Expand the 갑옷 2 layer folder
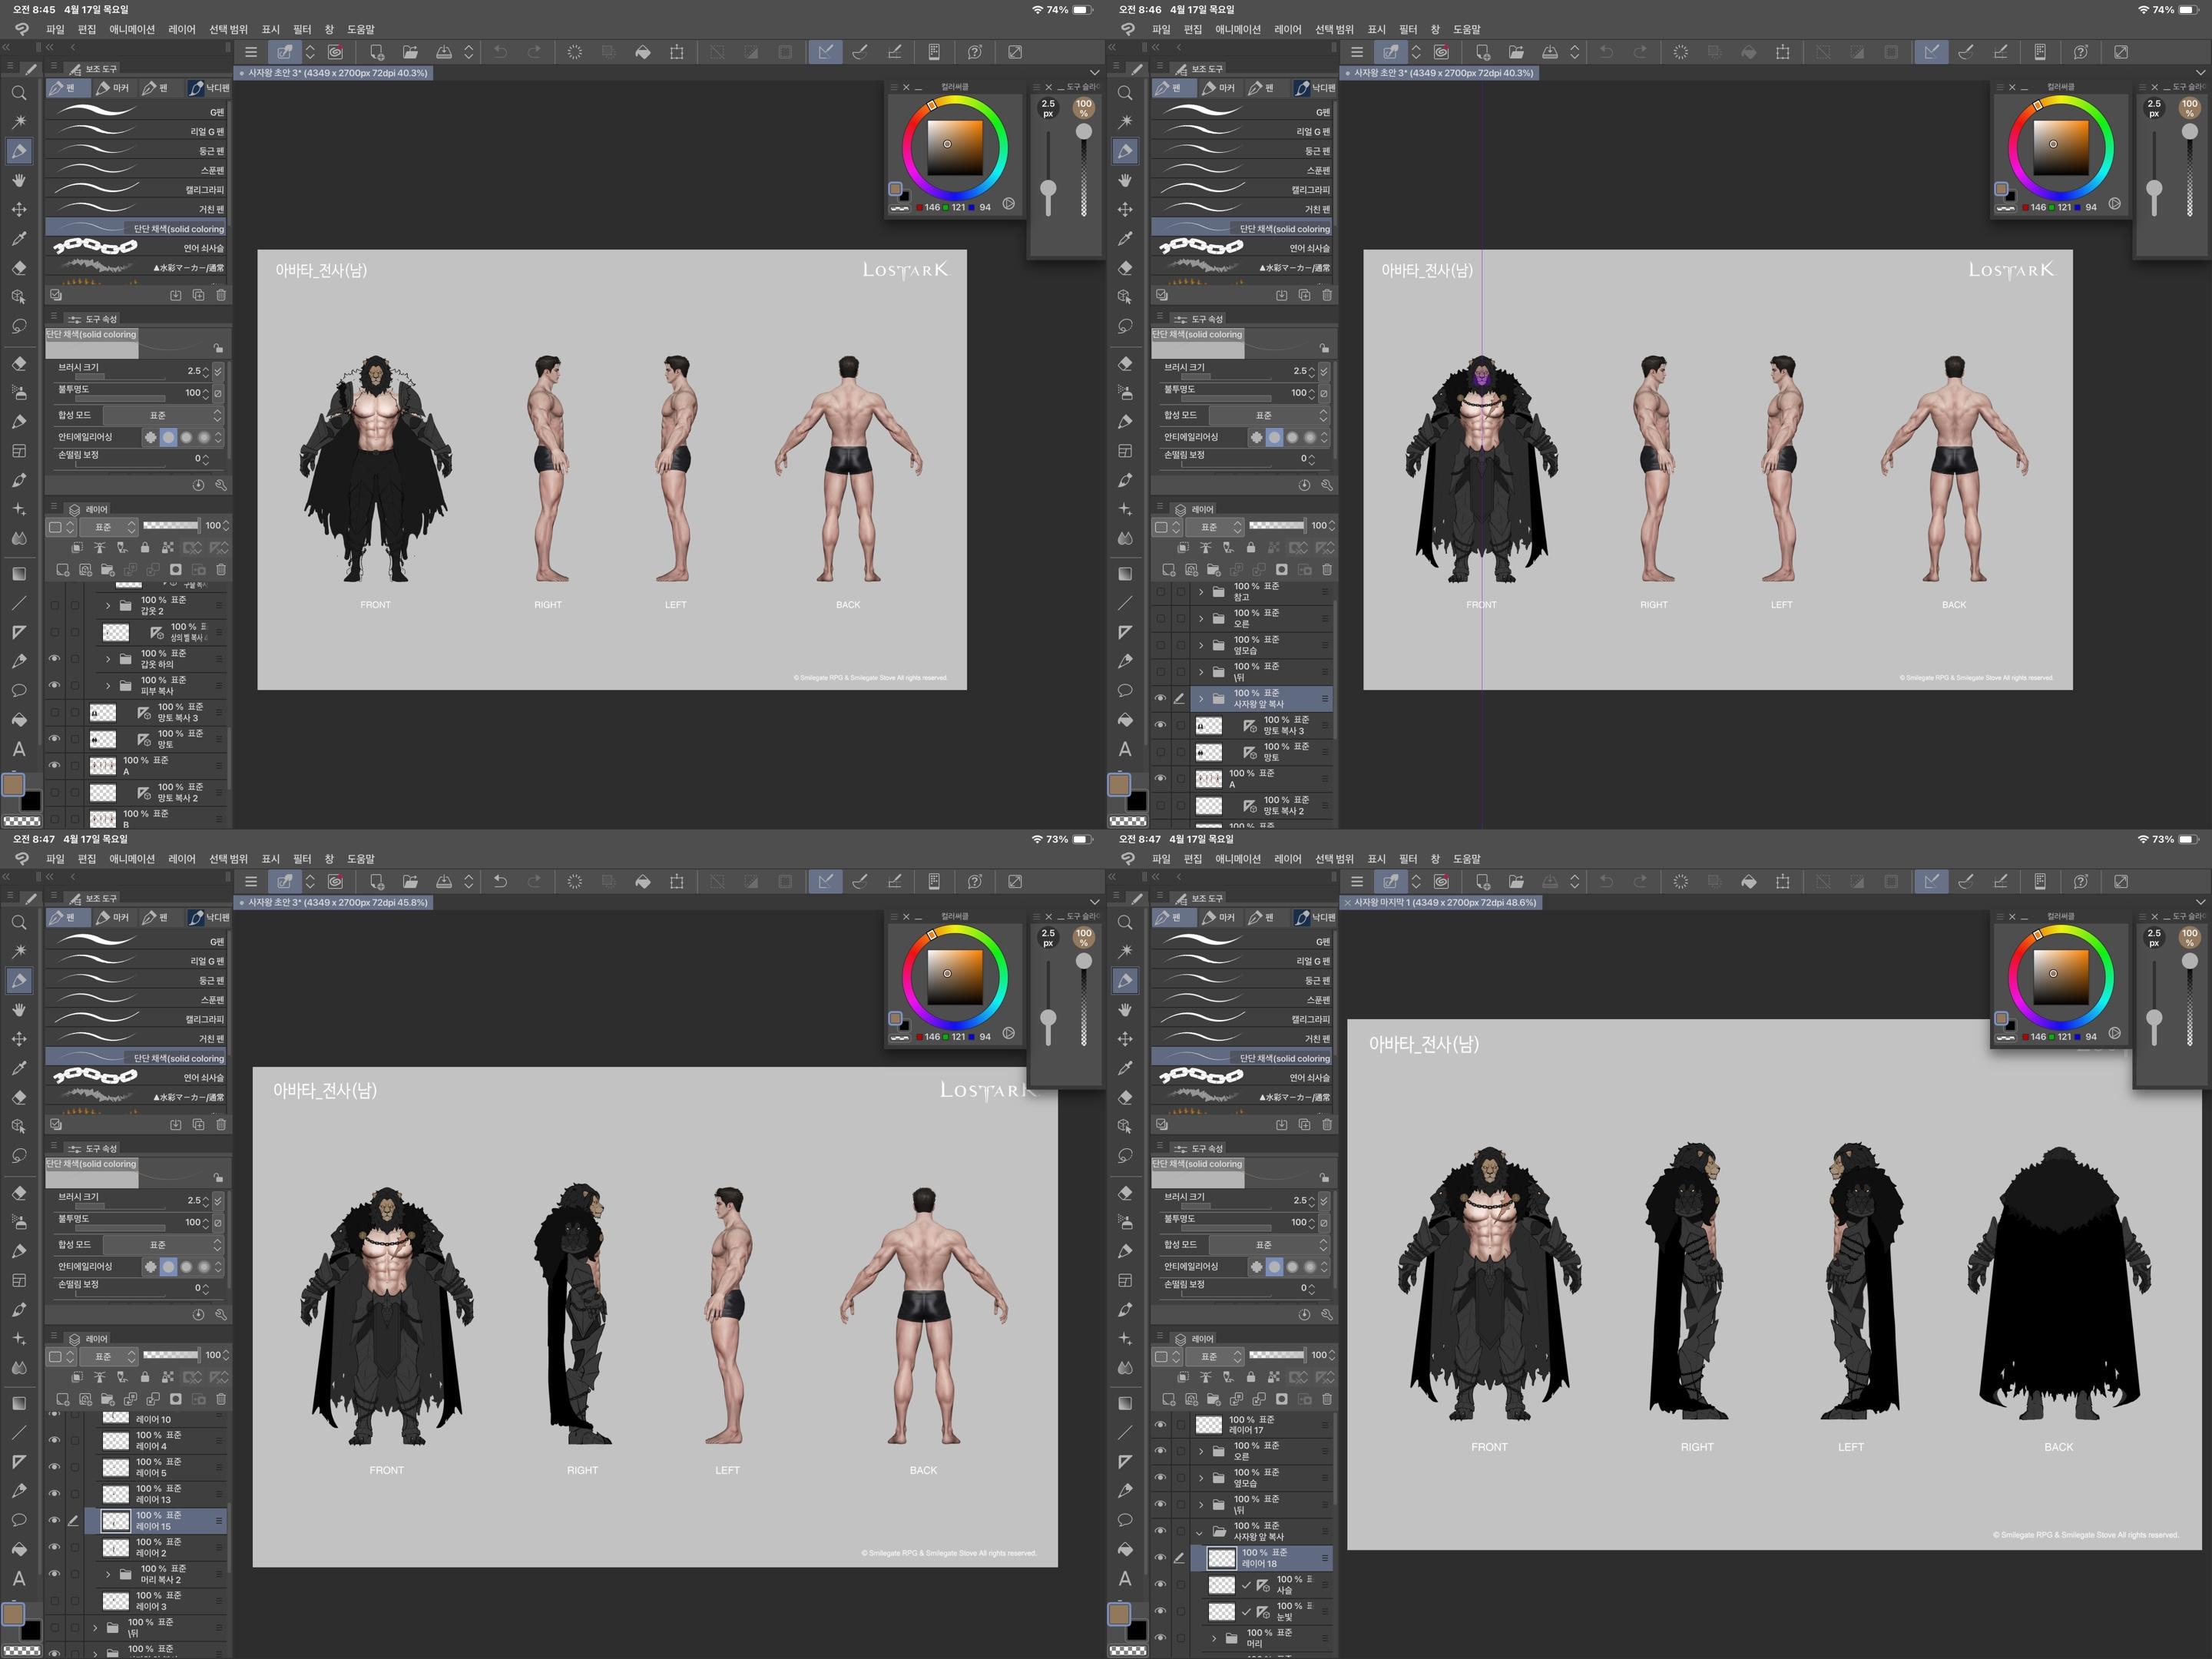2212x1659 pixels. (108, 605)
